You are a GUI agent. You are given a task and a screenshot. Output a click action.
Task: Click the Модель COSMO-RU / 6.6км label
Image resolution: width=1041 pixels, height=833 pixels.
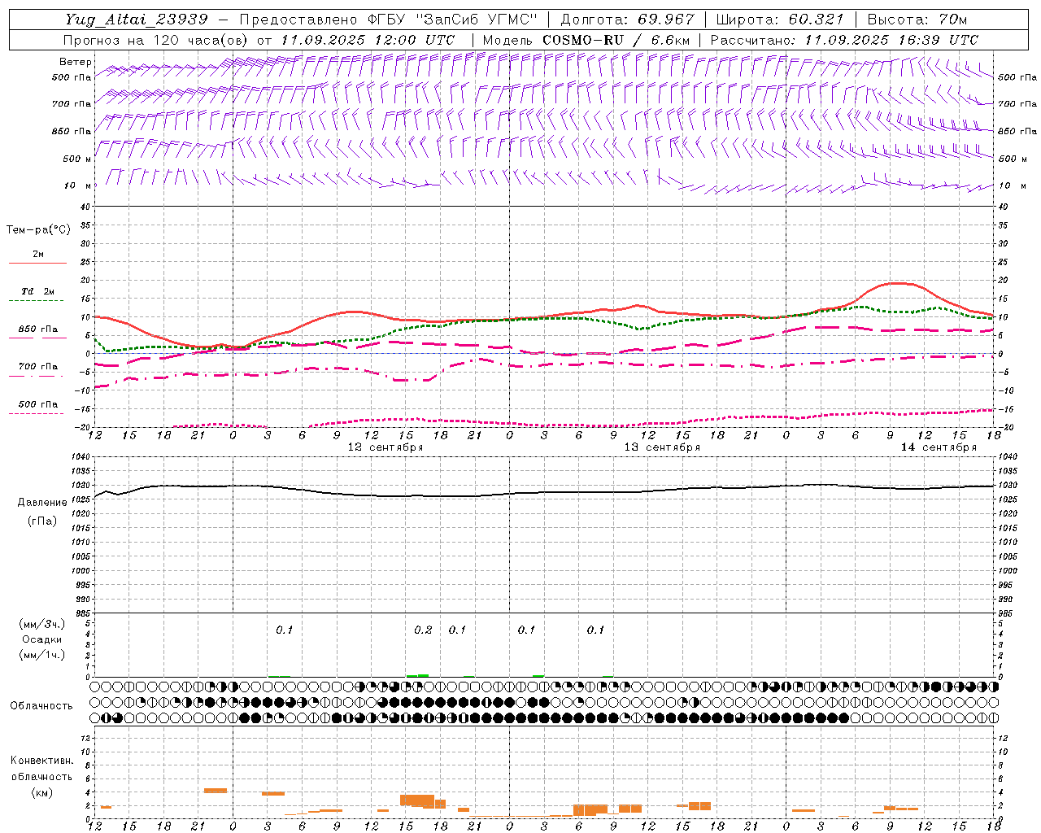tap(586, 39)
